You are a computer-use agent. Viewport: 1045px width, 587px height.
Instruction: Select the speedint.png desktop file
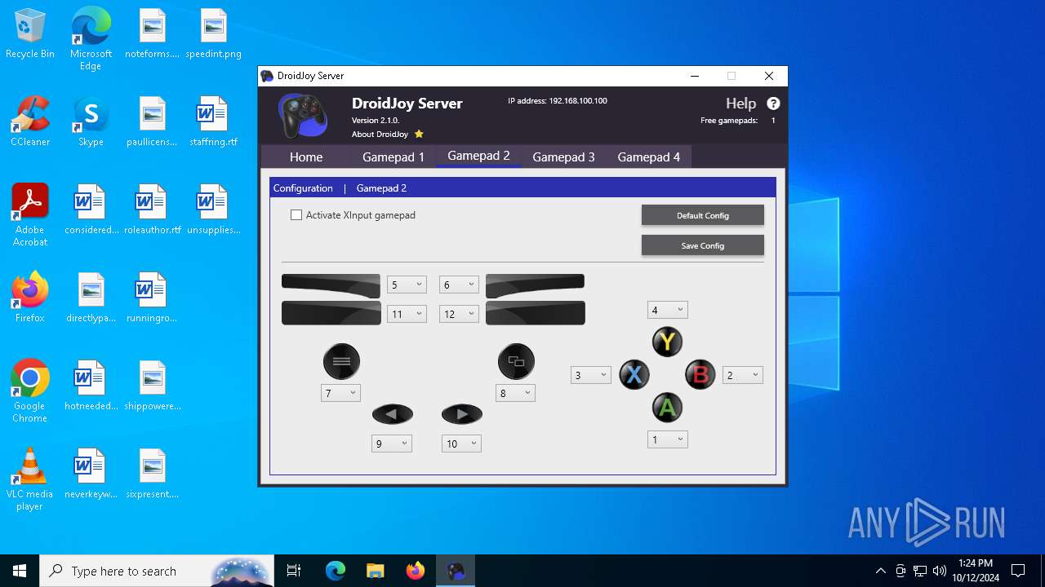(x=213, y=35)
